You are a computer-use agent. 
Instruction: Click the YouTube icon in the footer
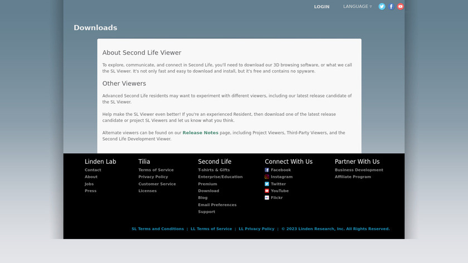pyautogui.click(x=267, y=191)
